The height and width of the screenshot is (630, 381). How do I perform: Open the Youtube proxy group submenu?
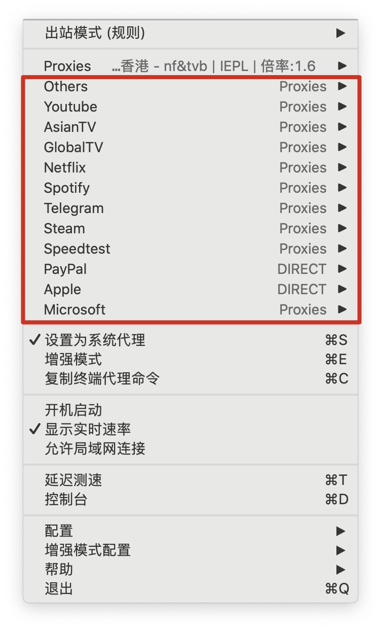click(x=70, y=107)
